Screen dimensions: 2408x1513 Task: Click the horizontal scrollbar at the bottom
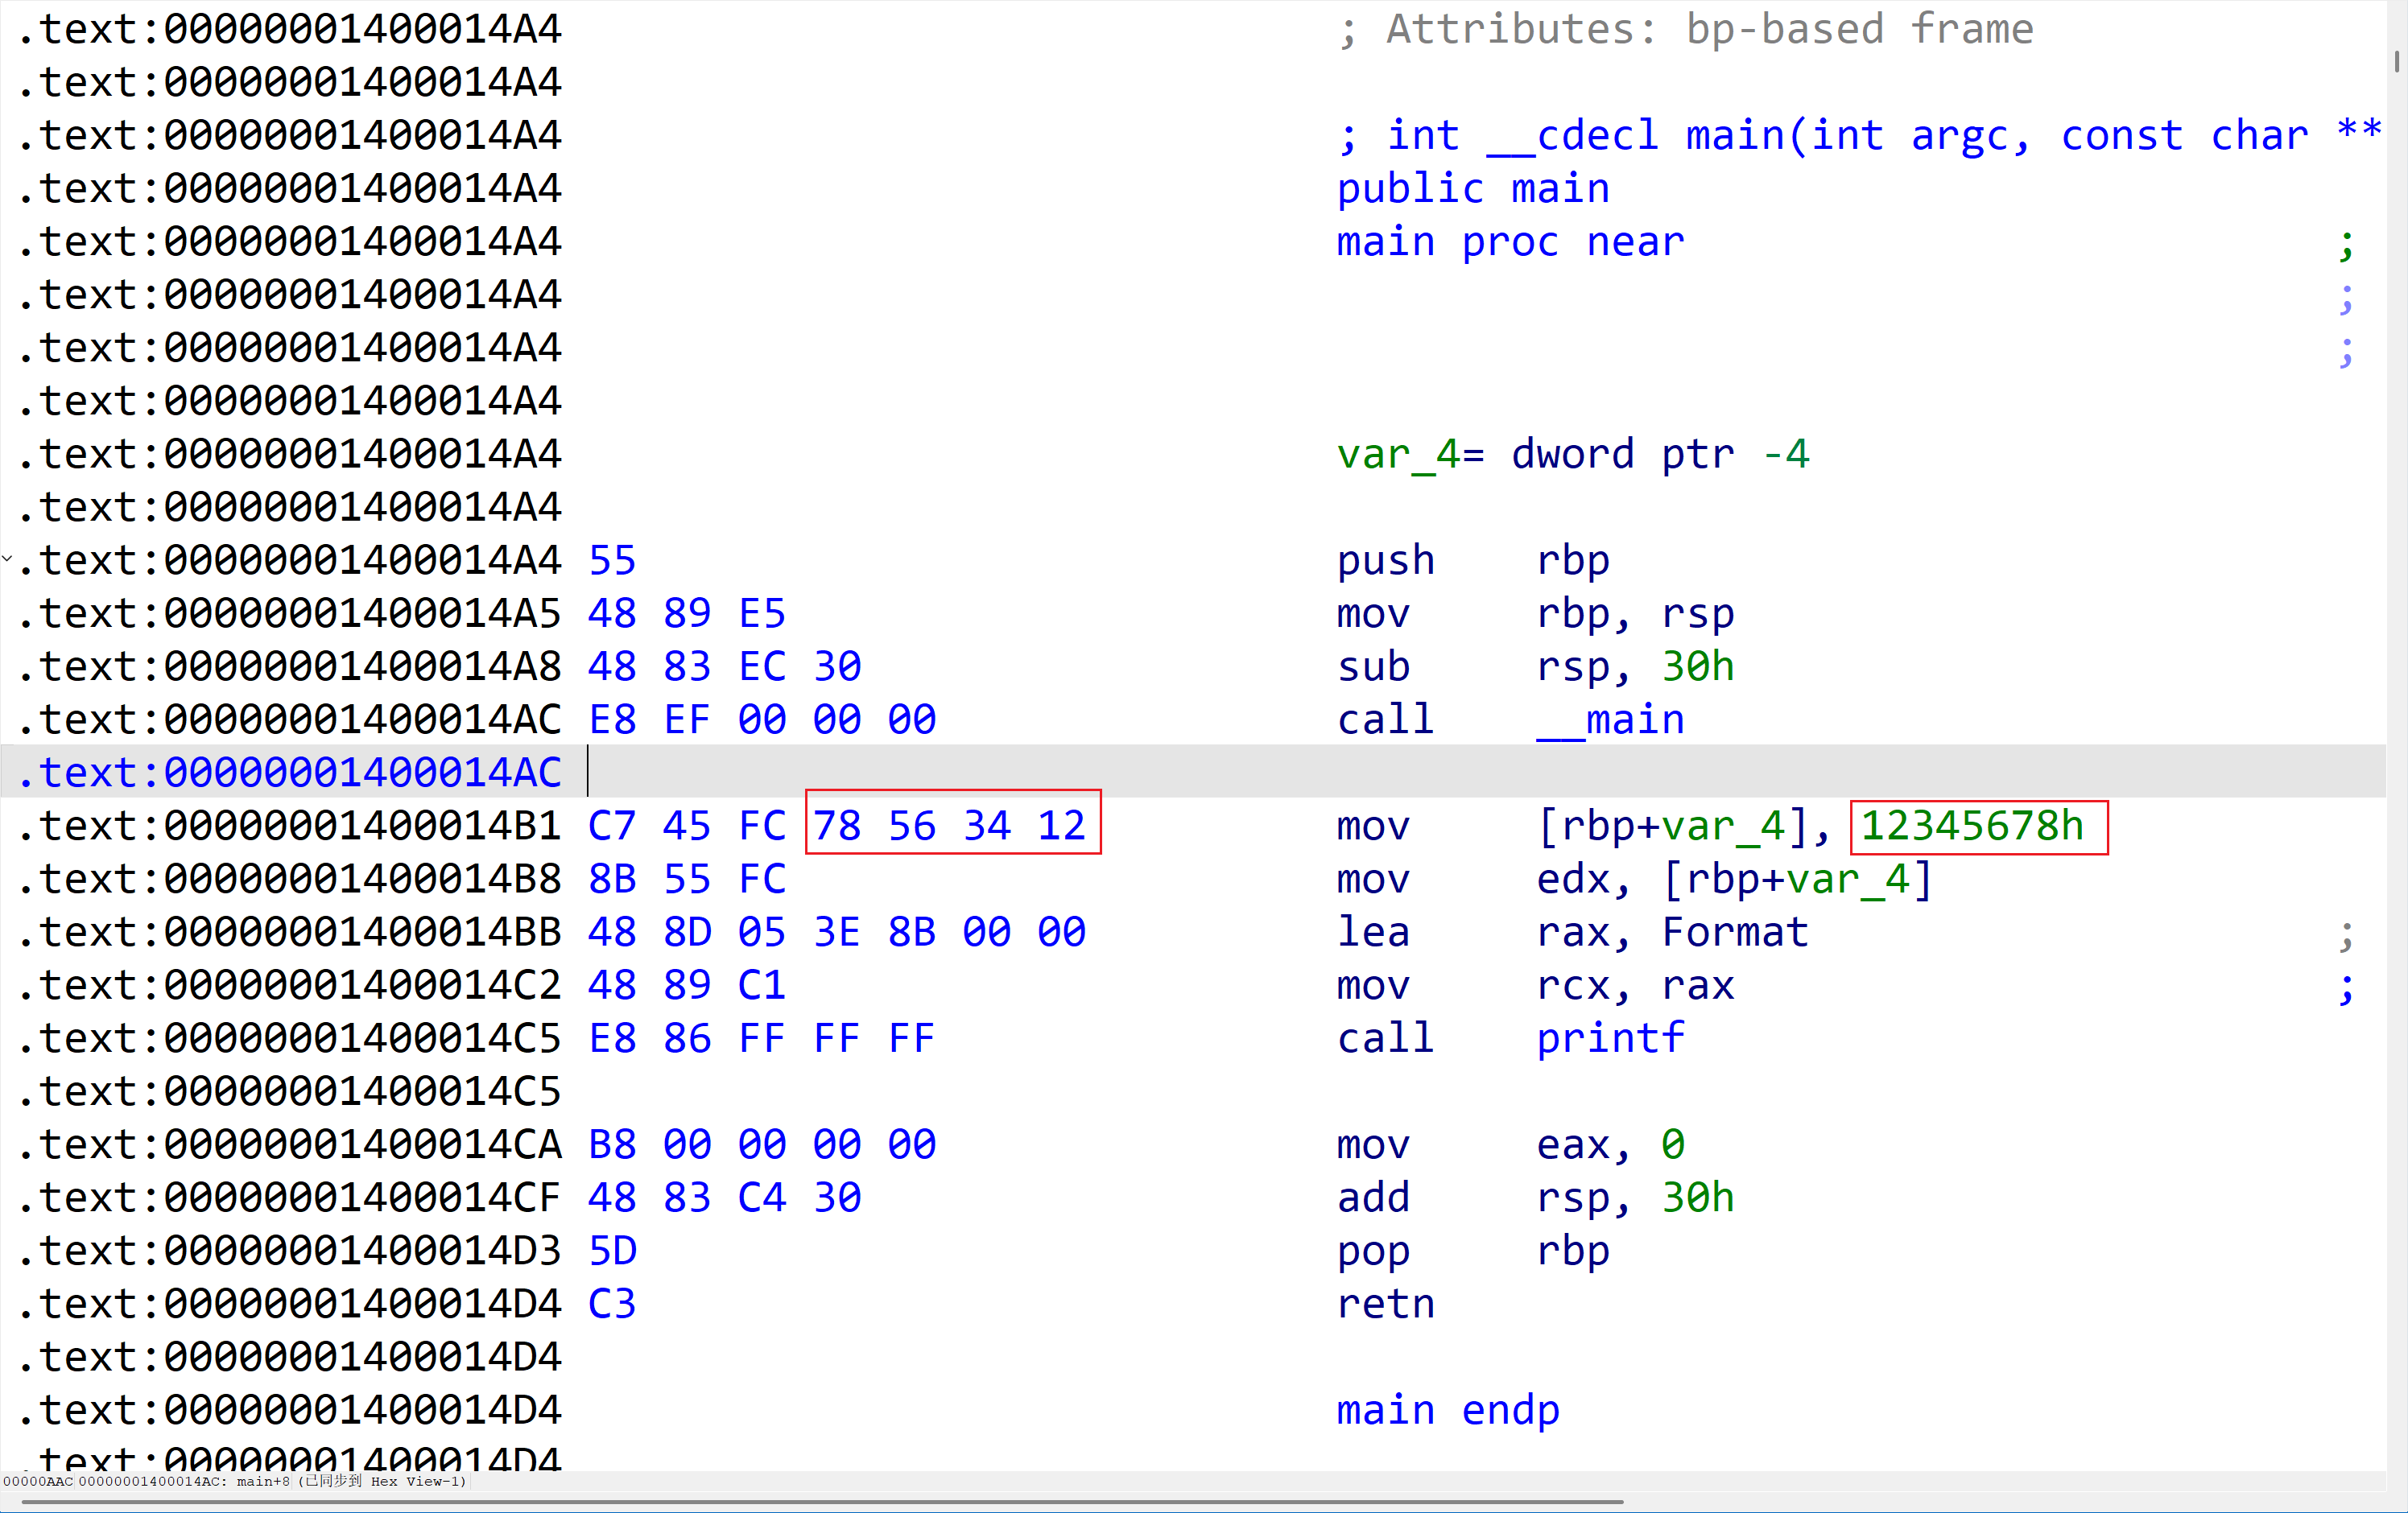point(820,1501)
